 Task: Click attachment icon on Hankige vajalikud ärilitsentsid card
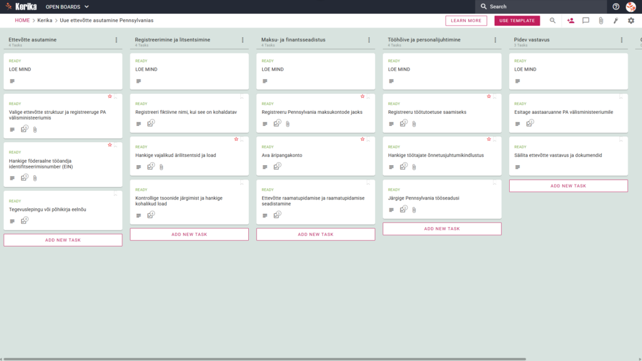click(161, 167)
